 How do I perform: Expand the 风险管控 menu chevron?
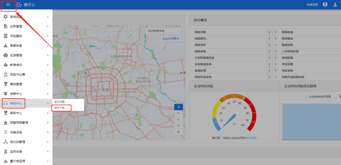coord(48,36)
